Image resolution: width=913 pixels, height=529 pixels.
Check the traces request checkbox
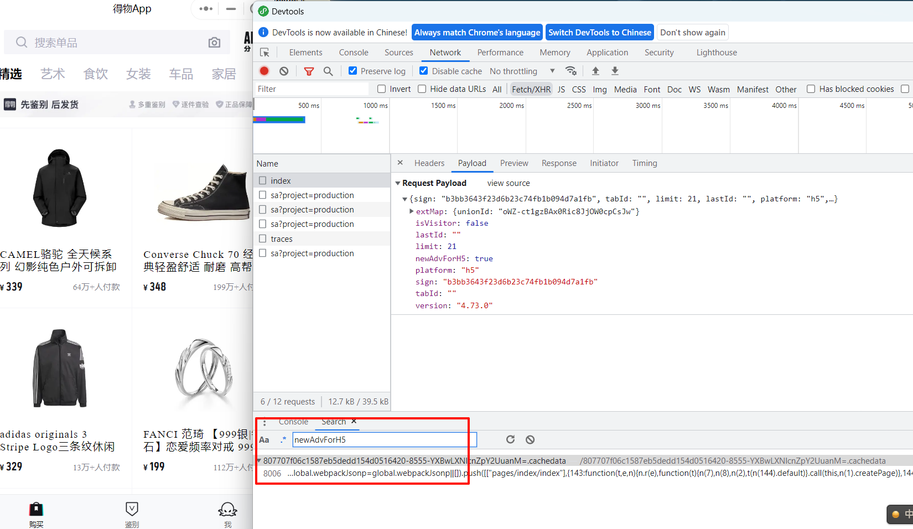(263, 238)
